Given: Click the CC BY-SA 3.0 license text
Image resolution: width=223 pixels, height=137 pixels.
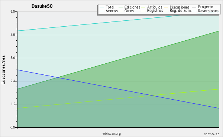Looking at the screenshot, I should [x=211, y=134].
